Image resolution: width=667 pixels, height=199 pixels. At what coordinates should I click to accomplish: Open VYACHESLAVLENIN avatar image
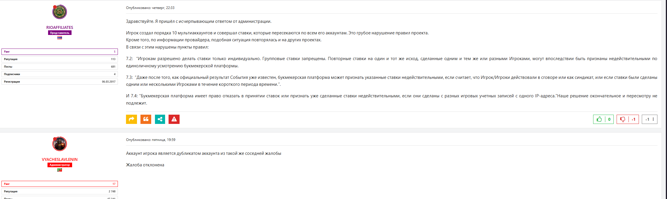[60, 144]
